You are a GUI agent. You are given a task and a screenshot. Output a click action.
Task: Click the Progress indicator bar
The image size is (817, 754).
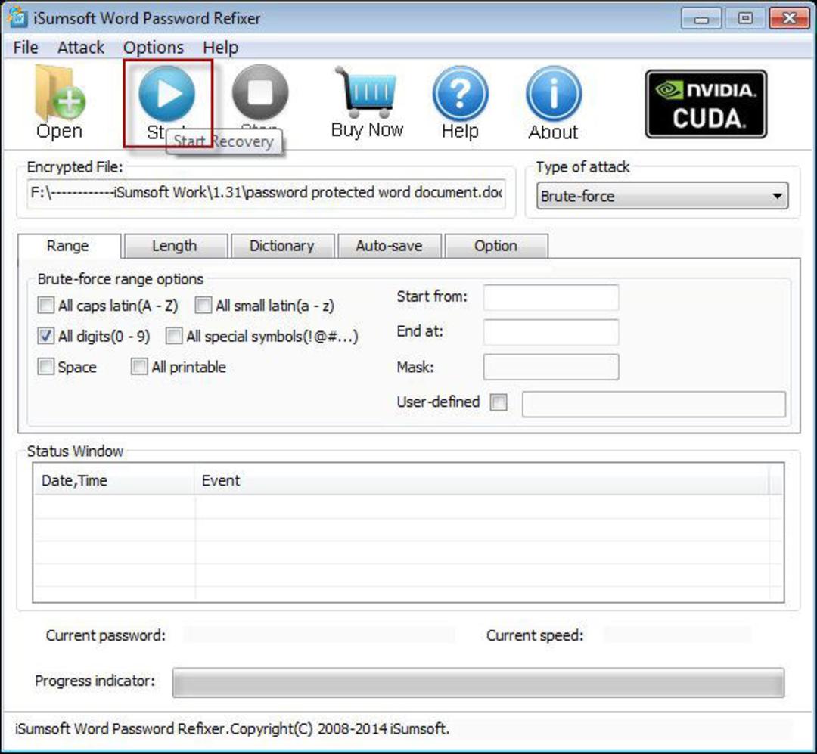478,682
